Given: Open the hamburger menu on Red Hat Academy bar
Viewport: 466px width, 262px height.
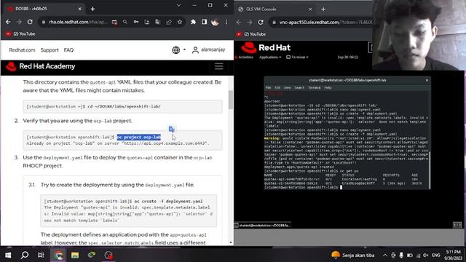Looking at the screenshot, I should click(x=219, y=66).
